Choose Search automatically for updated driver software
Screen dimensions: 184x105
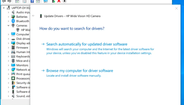(x=87, y=44)
